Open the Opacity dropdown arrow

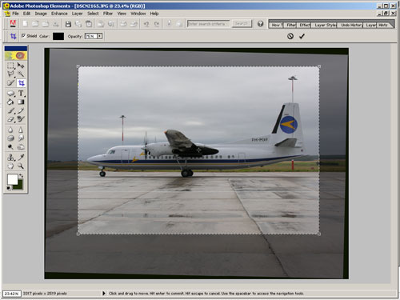(x=99, y=36)
